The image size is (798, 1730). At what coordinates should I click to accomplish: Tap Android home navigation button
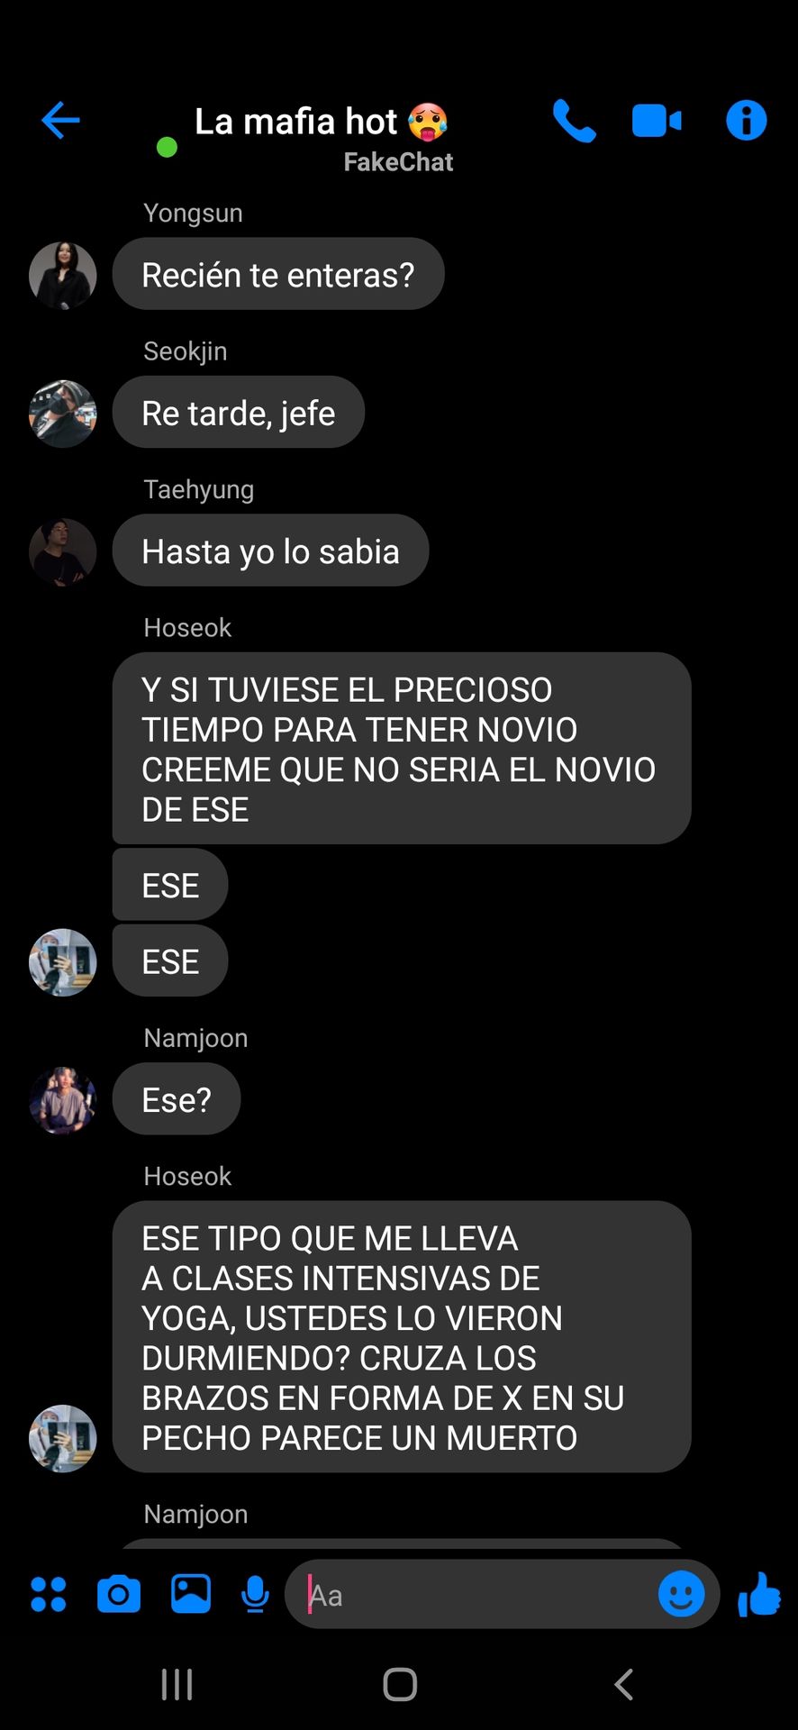pos(400,1684)
